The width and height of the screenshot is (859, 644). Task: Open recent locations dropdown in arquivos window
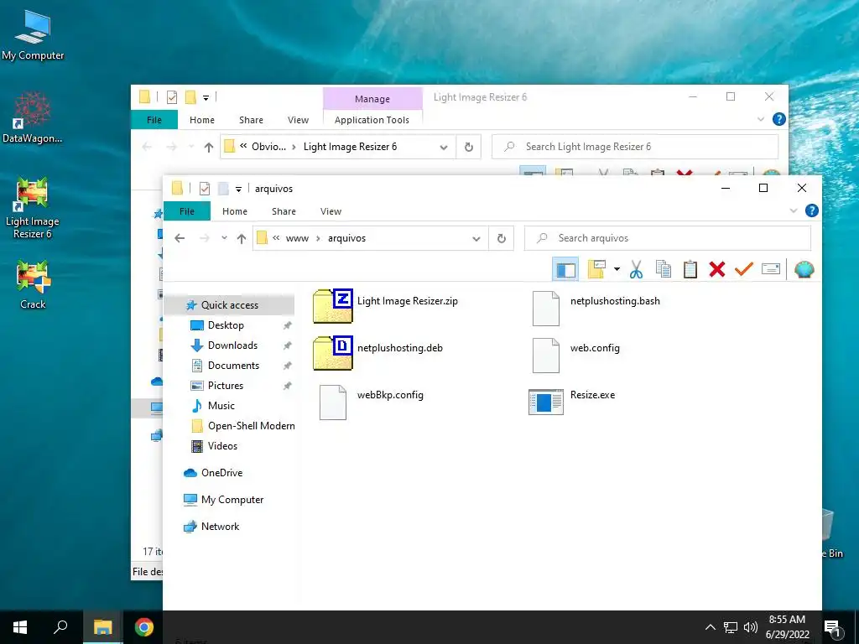pos(224,238)
